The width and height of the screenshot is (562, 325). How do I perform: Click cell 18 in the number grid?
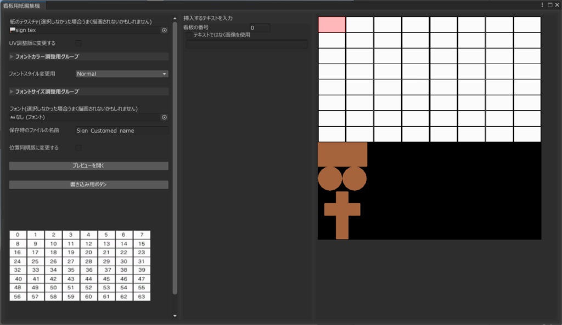pyautogui.click(x=53, y=252)
